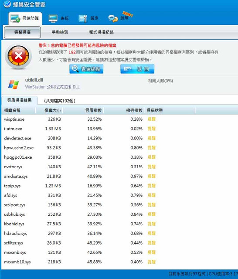Switch to 手動檢測
The image size is (238, 279).
point(60,32)
